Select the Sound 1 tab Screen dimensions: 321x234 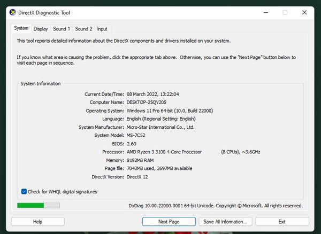[62, 29]
